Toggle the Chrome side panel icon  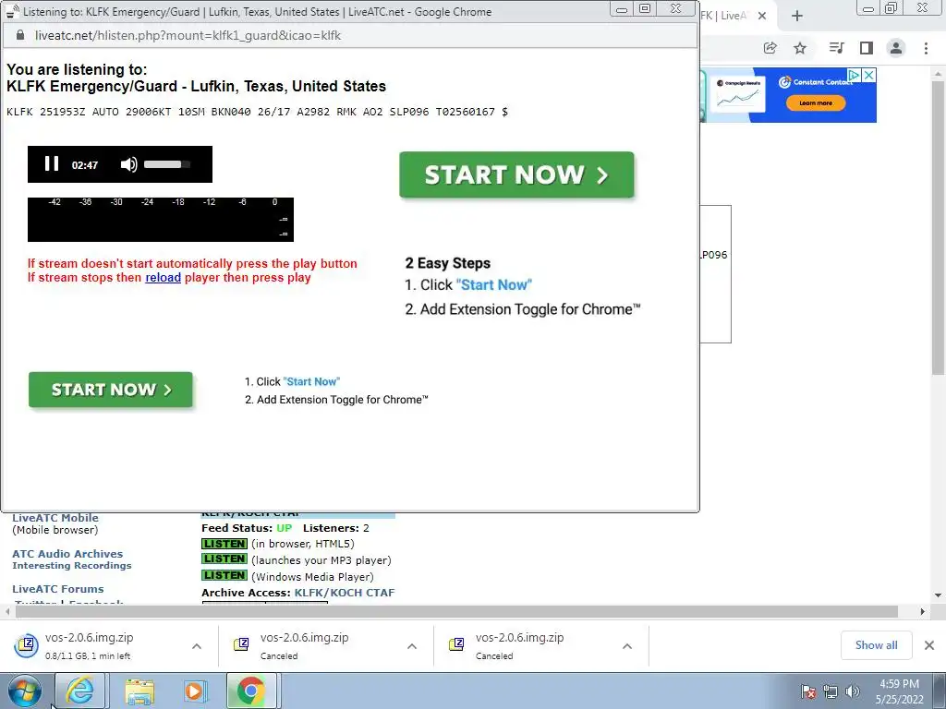pos(867,48)
